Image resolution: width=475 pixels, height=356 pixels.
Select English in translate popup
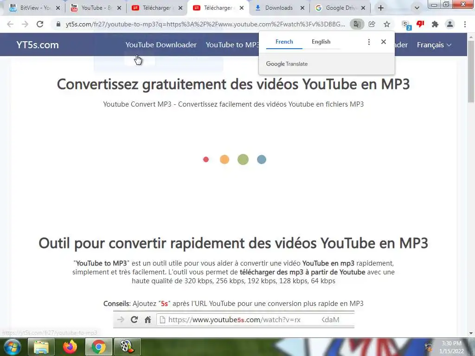point(321,42)
